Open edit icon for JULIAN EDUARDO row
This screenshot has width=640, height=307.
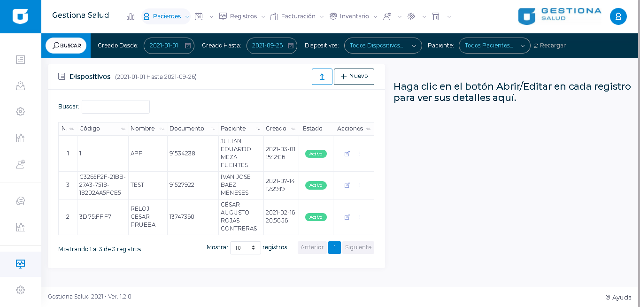coord(347,153)
